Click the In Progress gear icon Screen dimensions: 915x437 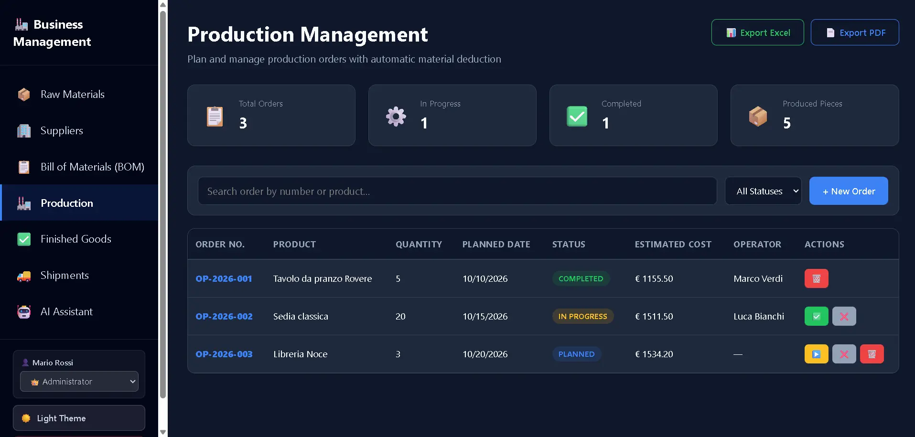coord(396,116)
